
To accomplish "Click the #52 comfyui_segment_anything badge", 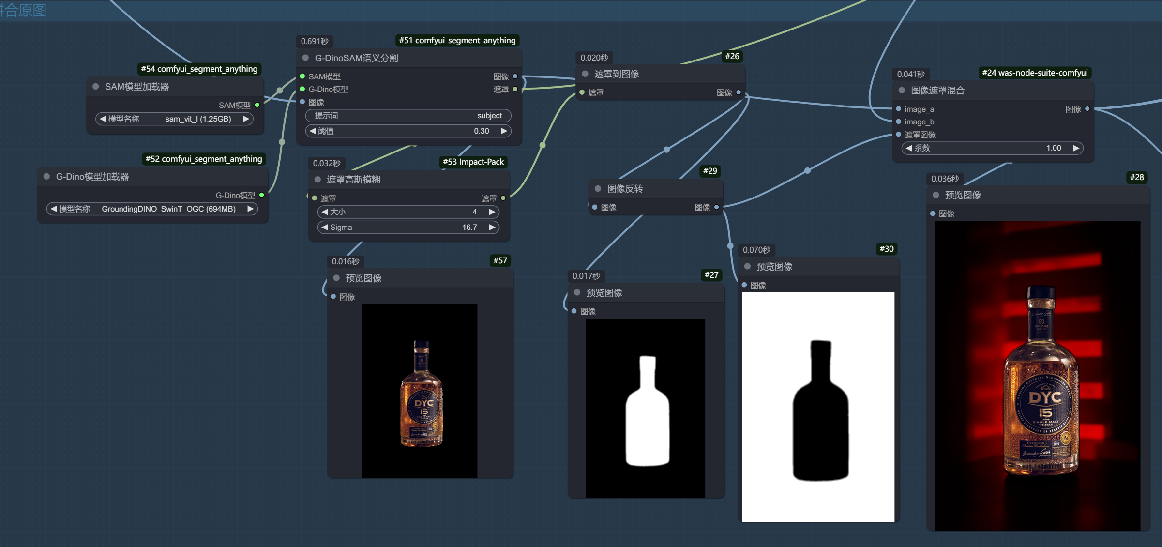I will tap(204, 159).
